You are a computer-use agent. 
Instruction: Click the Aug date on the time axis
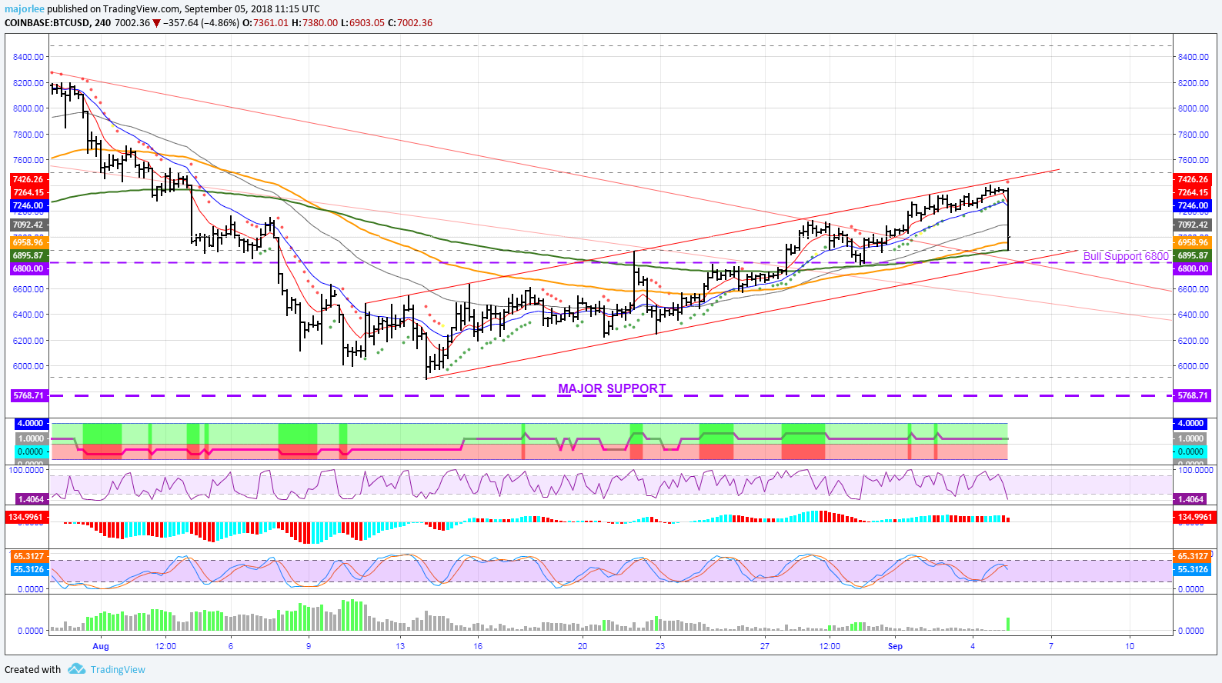(101, 646)
